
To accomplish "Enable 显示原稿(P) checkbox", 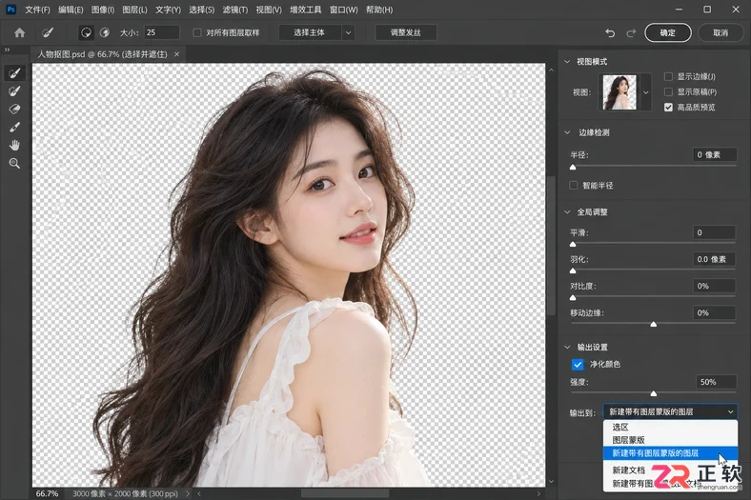I will 669,91.
